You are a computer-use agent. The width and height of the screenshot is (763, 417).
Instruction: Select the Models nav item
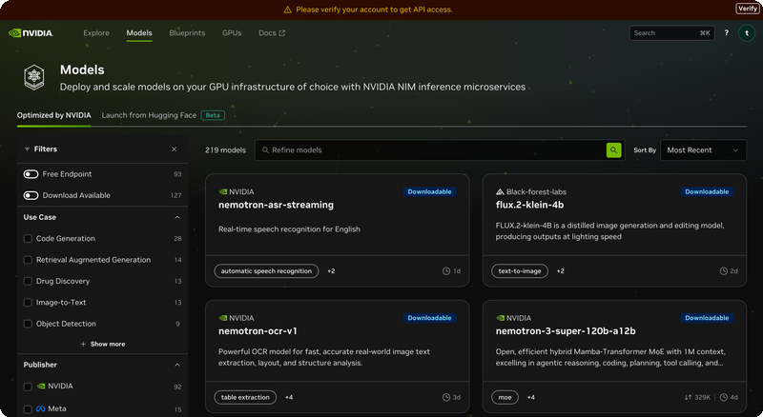click(x=139, y=33)
